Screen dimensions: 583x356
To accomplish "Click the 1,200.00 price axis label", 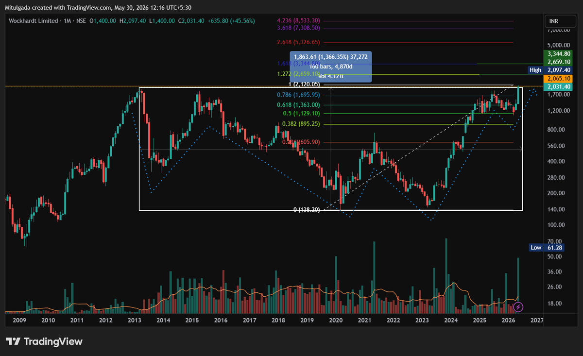I will [x=560, y=111].
